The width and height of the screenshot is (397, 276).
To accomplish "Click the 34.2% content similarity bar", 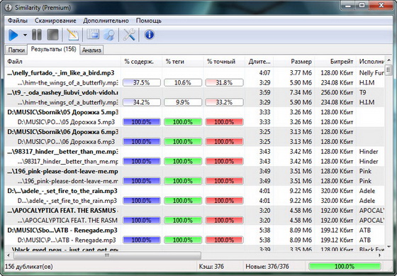I will [x=142, y=102].
